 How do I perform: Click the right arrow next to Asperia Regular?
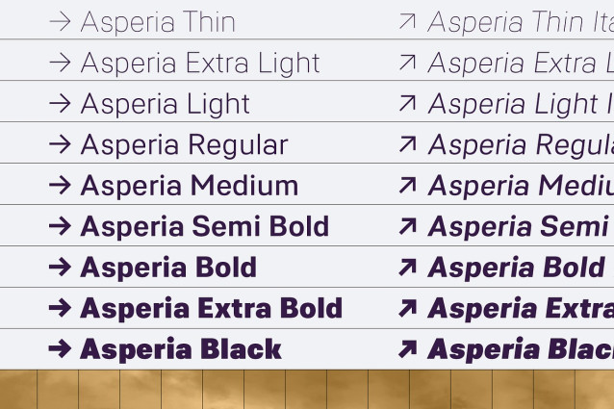(x=60, y=145)
